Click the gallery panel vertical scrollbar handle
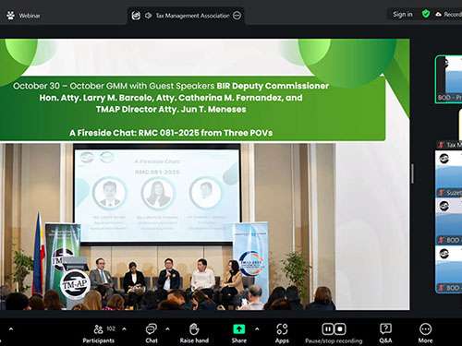The width and height of the screenshot is (462, 346). point(412,173)
